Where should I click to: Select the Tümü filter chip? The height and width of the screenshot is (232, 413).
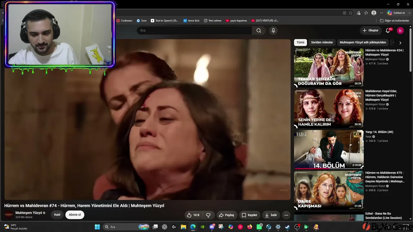(x=300, y=43)
